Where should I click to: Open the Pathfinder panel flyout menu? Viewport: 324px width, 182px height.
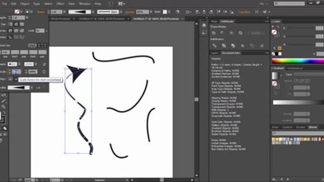point(267,21)
